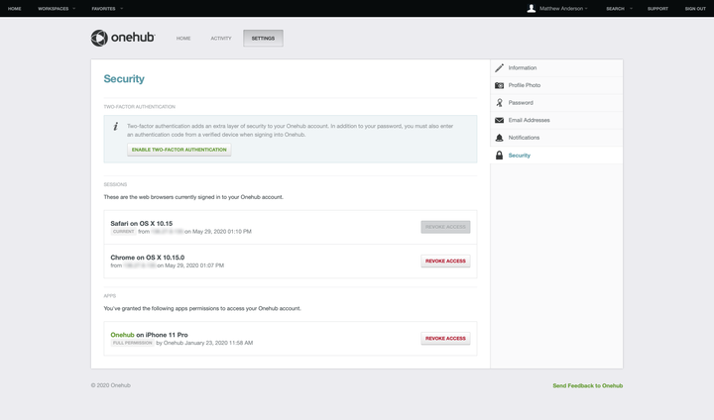
Task: Click Send Feedback to Onehub link
Action: [587, 386]
